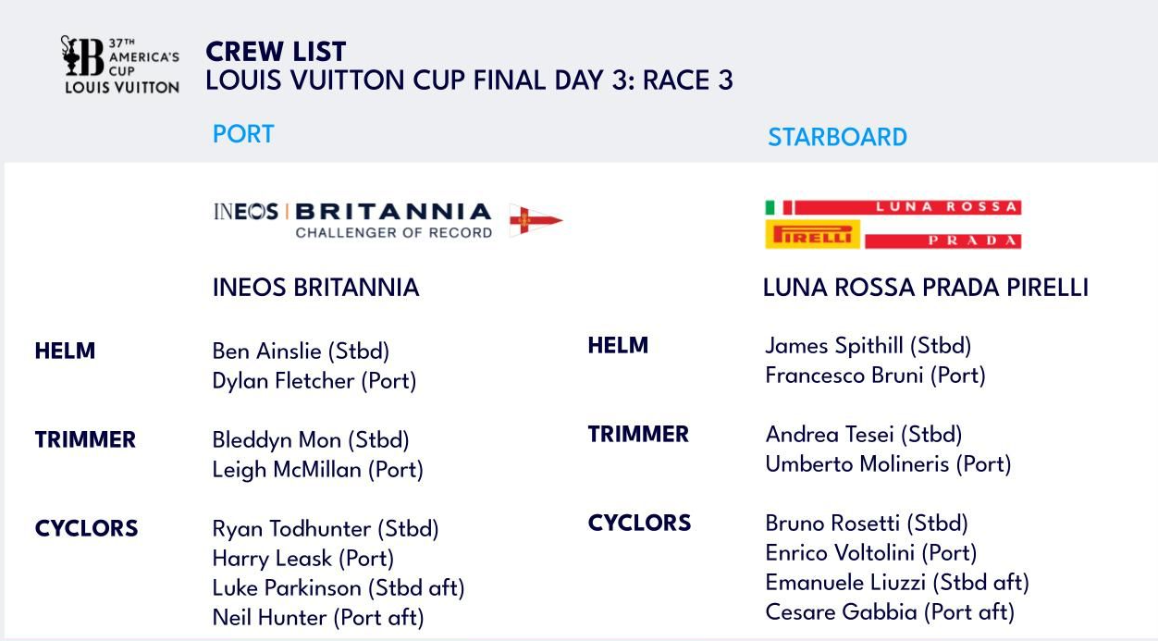
Task: Click the Pirelli yellow logo
Action: pyautogui.click(x=812, y=235)
